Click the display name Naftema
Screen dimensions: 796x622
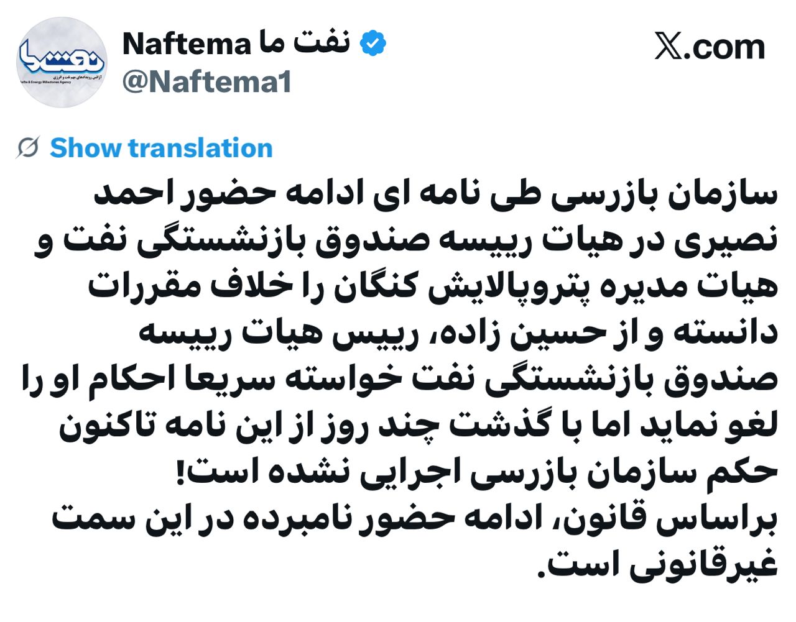186,43
